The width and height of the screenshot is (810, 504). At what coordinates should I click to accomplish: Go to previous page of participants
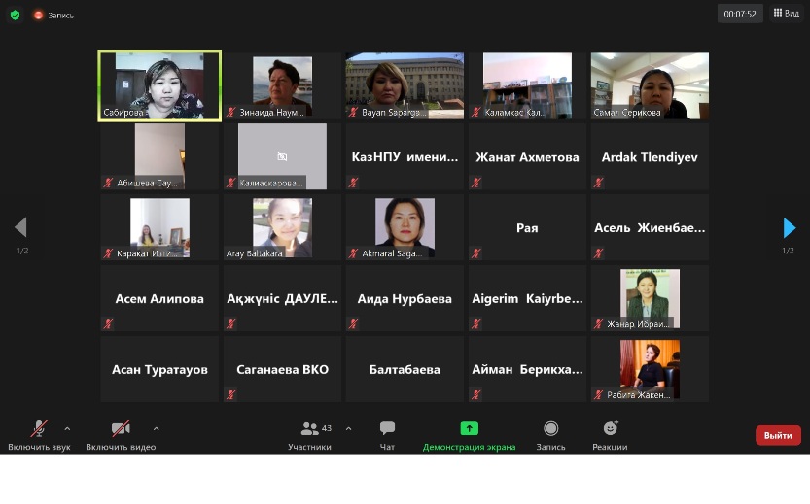(x=20, y=228)
